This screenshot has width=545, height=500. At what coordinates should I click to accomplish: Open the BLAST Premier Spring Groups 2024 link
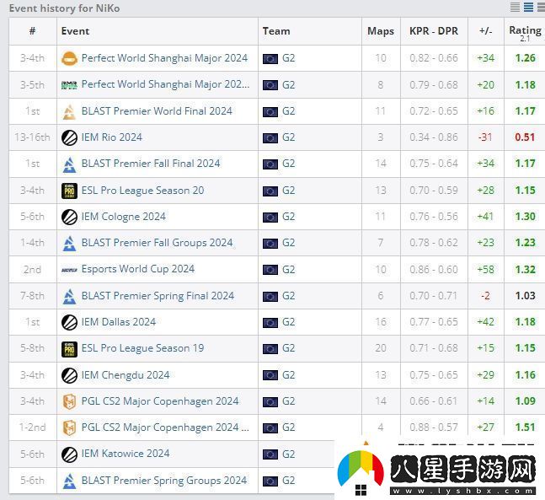coord(164,481)
